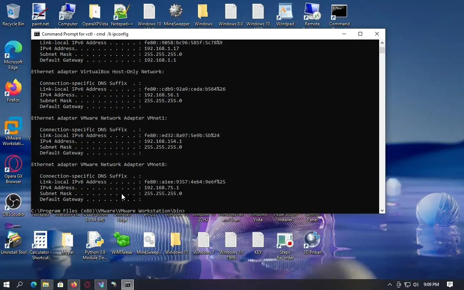Click the Command Prompt scrollbar up arrow

pyautogui.click(x=382, y=43)
